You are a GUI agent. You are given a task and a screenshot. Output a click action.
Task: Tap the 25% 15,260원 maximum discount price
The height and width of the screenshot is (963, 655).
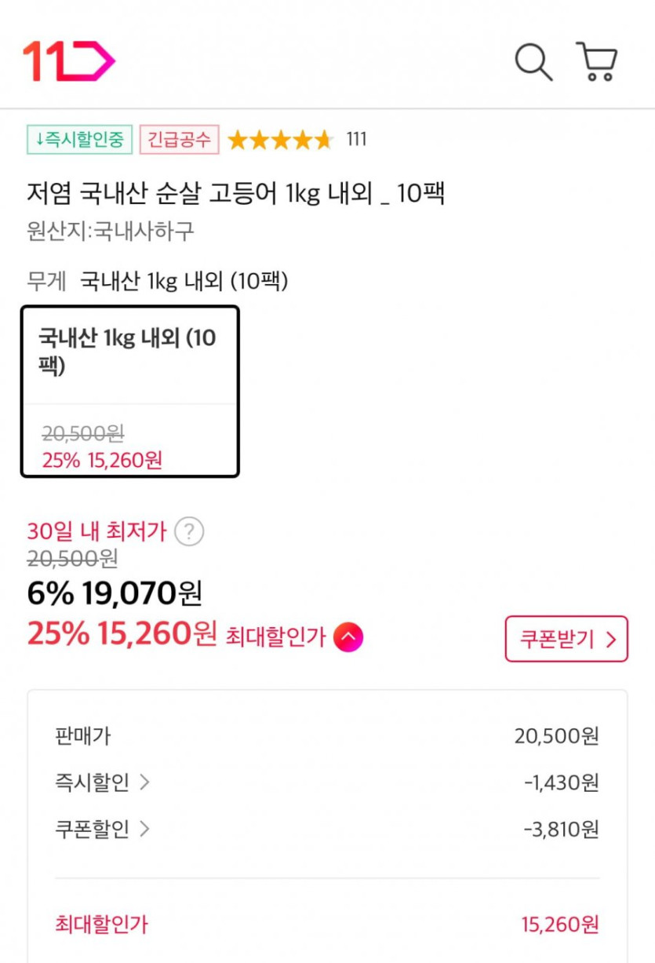click(x=122, y=634)
